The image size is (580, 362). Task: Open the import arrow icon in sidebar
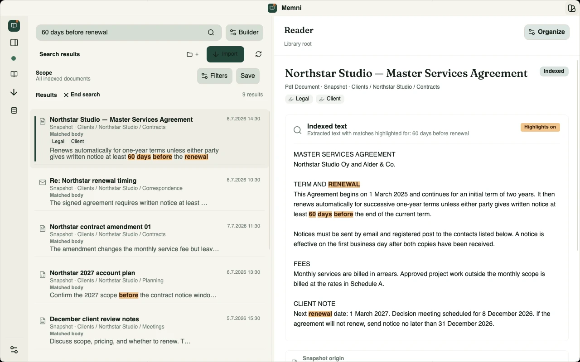(14, 92)
